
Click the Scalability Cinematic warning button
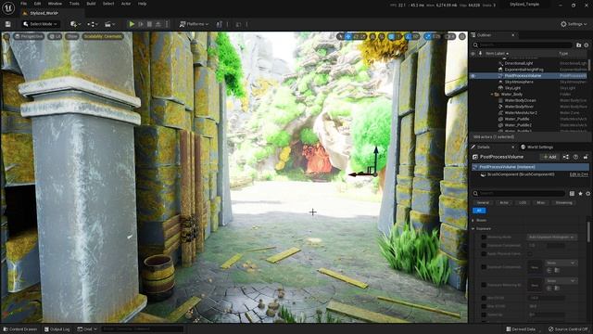(103, 37)
